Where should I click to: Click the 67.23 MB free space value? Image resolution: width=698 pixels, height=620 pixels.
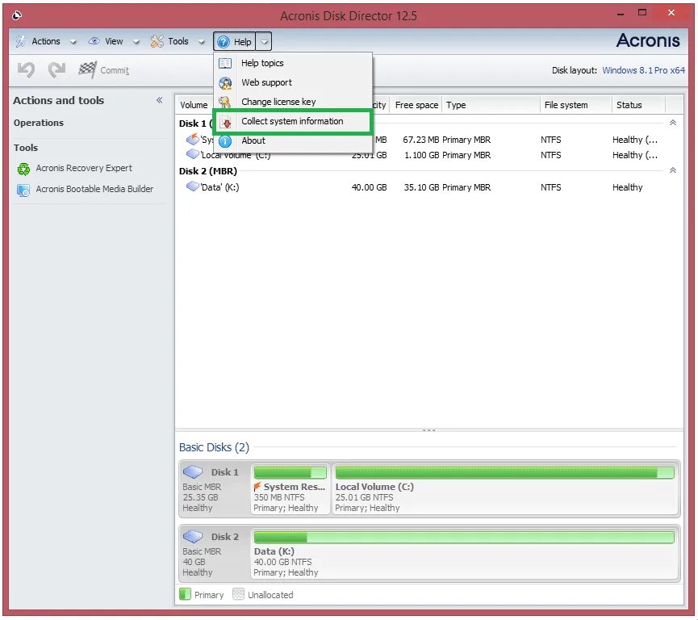(x=420, y=140)
